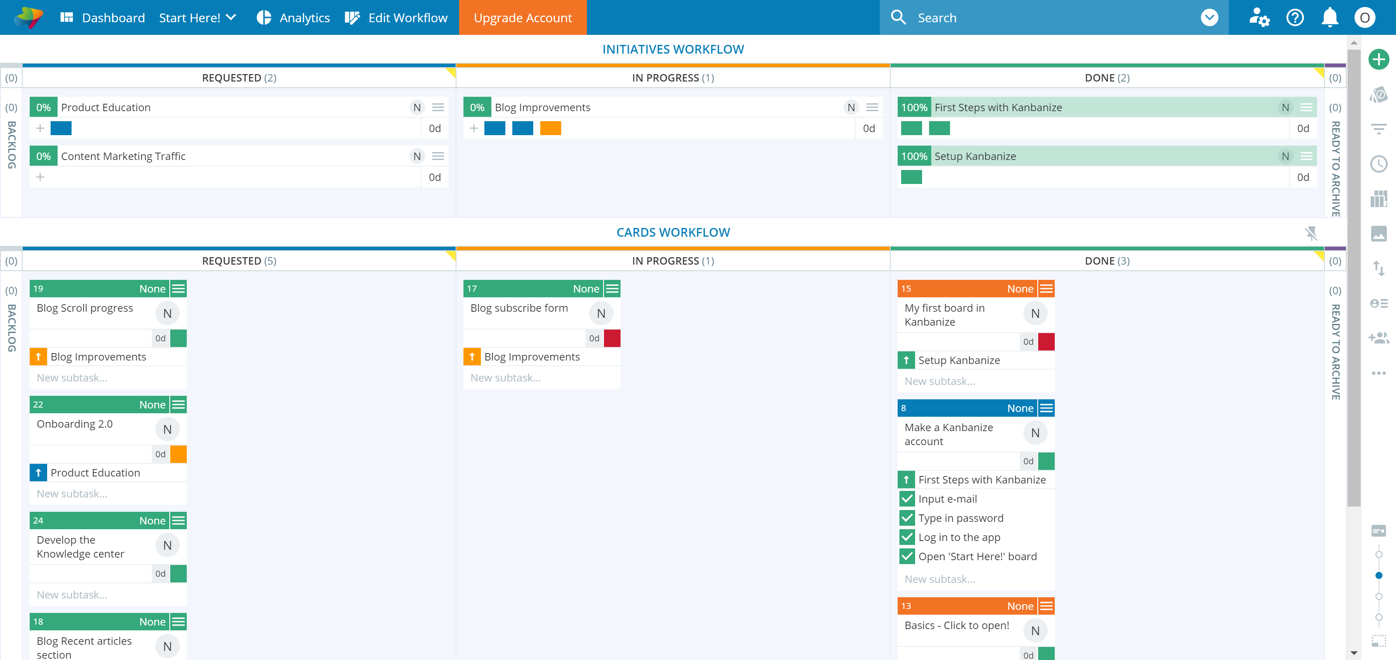Open the notifications bell icon
1396x660 pixels.
[1329, 17]
